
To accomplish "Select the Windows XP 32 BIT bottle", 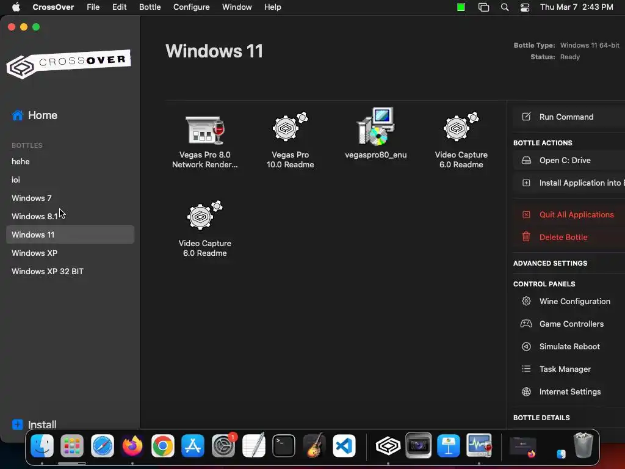I will tap(70, 271).
